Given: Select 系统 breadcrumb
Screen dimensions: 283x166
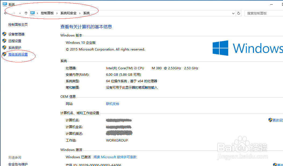Looking at the screenshot, I should pyautogui.click(x=86, y=13).
